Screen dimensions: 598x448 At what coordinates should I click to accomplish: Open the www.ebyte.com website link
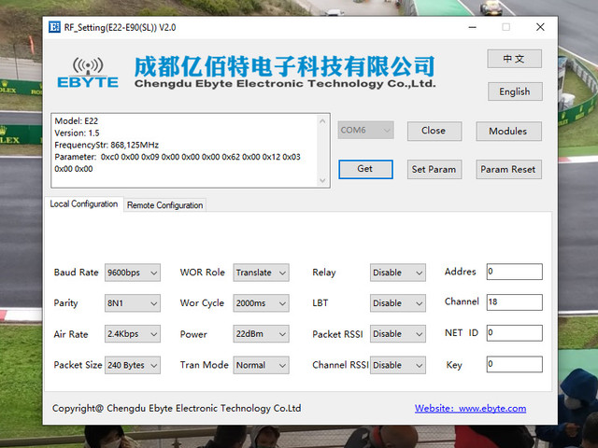tap(470, 409)
